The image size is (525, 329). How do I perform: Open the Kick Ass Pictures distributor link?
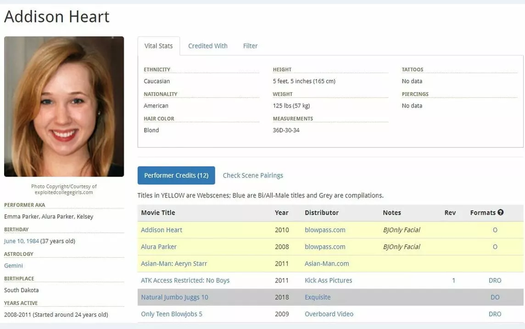[x=328, y=280]
